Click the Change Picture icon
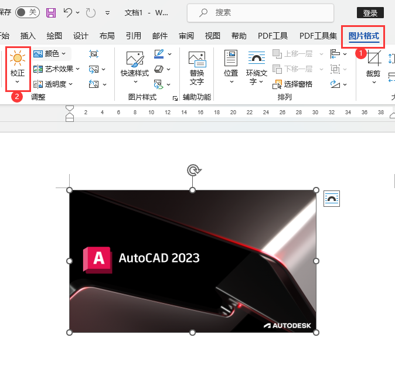The width and height of the screenshot is (395, 368). (x=94, y=69)
